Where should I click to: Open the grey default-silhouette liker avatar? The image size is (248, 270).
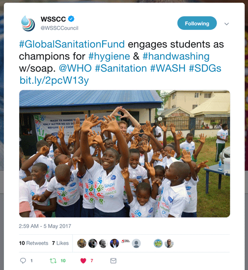point(136,243)
